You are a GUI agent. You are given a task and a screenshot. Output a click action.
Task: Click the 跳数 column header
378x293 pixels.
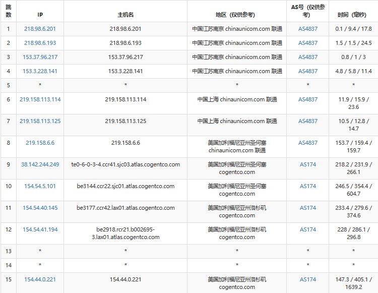click(8, 11)
